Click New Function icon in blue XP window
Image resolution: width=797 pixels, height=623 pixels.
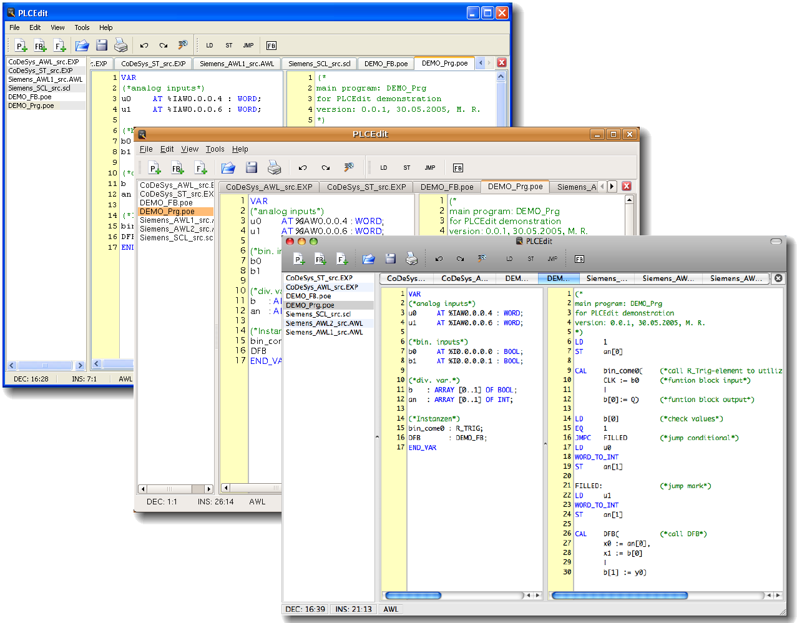point(60,46)
